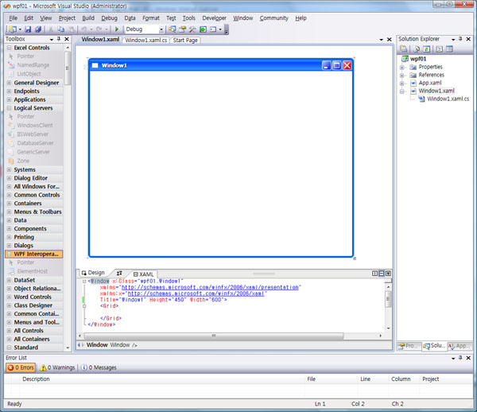Viewport: 477px width, 412px height.
Task: Collapse Logical Servers toolbox group
Action: [9, 108]
